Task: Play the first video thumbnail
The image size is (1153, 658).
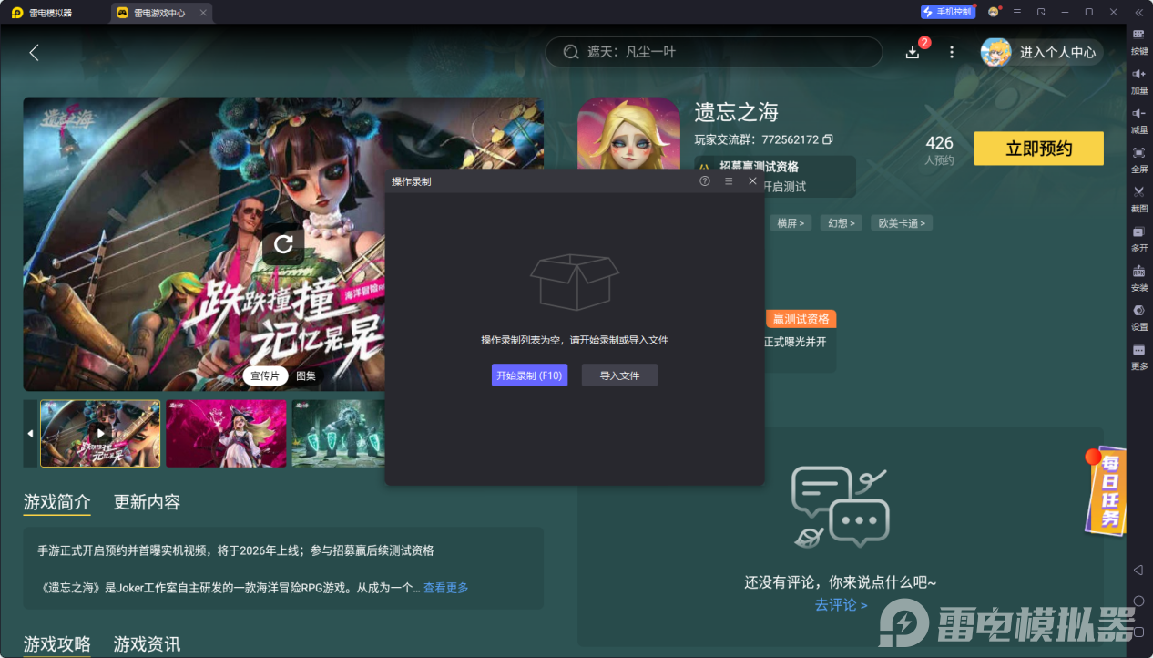Action: coord(100,433)
